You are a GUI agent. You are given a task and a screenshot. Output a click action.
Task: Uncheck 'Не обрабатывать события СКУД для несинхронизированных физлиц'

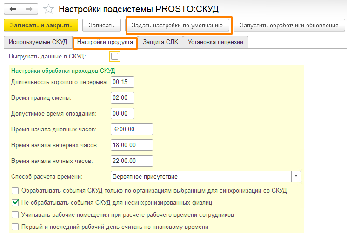click(15, 202)
